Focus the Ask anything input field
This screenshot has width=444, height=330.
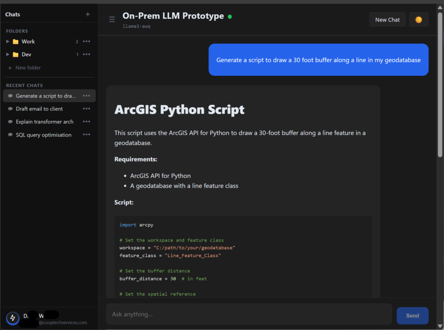pos(249,314)
